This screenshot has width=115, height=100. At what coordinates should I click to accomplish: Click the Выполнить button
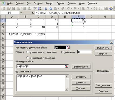103,48
